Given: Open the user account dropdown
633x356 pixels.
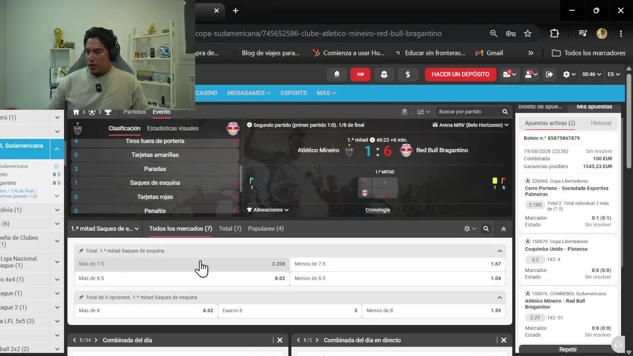Looking at the screenshot, I should coord(531,74).
